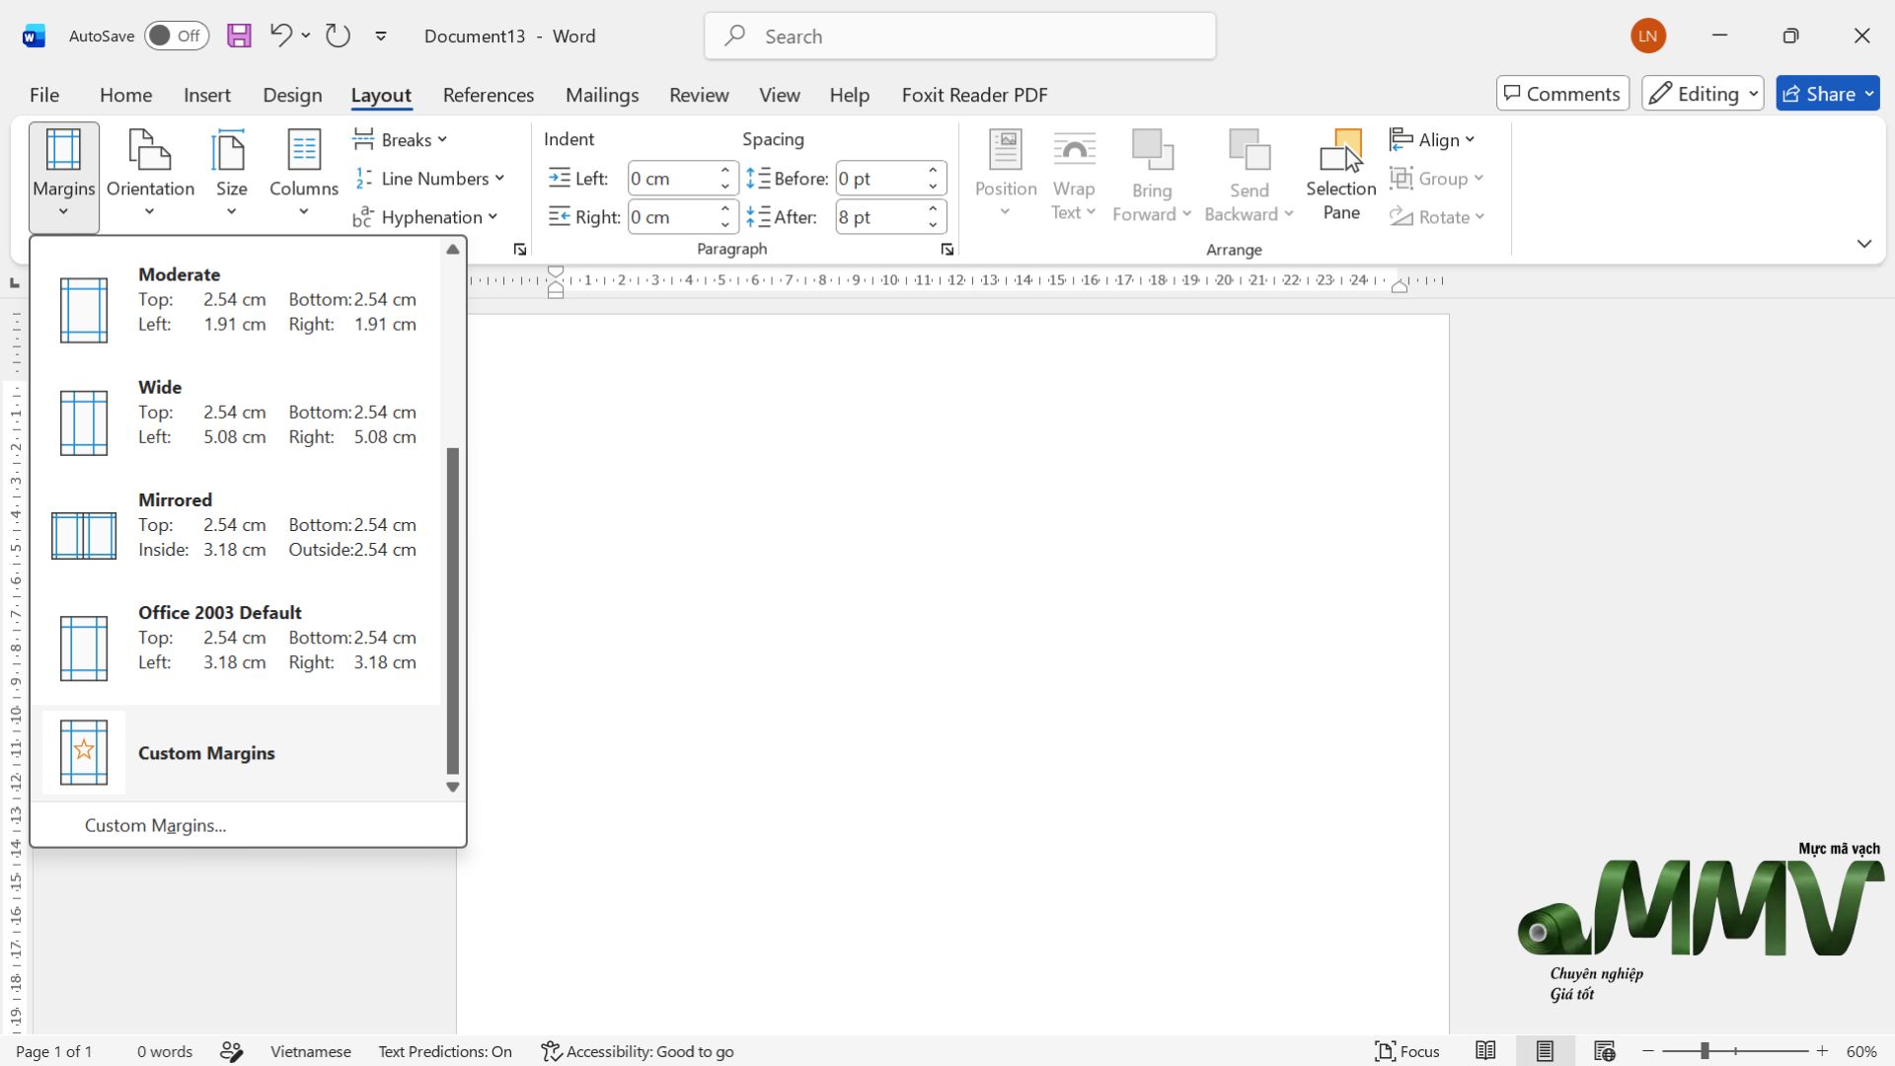Screen dimensions: 1895x1066
Task: Click the Indent Left value field
Action: (671, 179)
